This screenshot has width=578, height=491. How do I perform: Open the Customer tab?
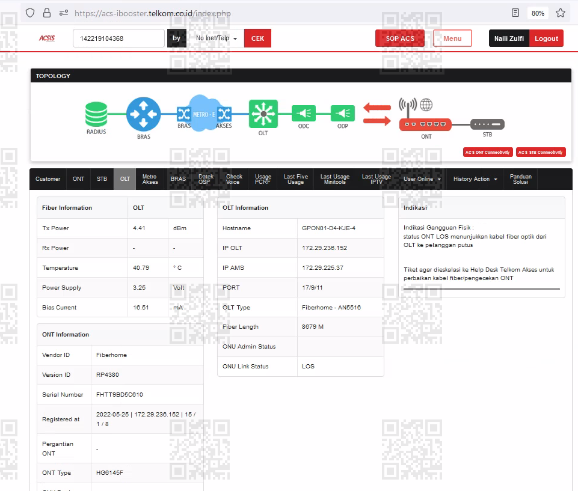[x=48, y=179]
